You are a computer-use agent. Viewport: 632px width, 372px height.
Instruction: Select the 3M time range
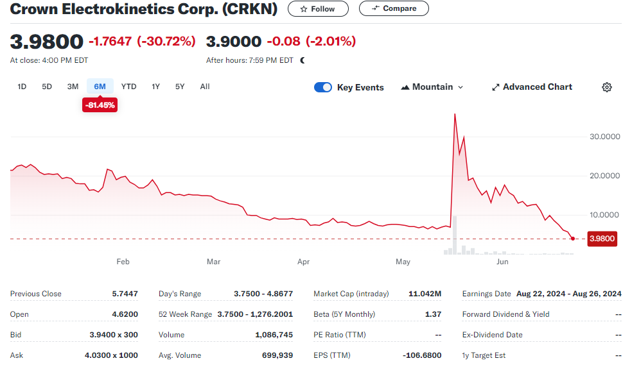coord(73,87)
